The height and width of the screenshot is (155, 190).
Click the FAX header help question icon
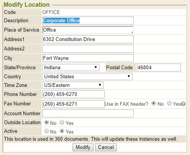click(x=183, y=104)
